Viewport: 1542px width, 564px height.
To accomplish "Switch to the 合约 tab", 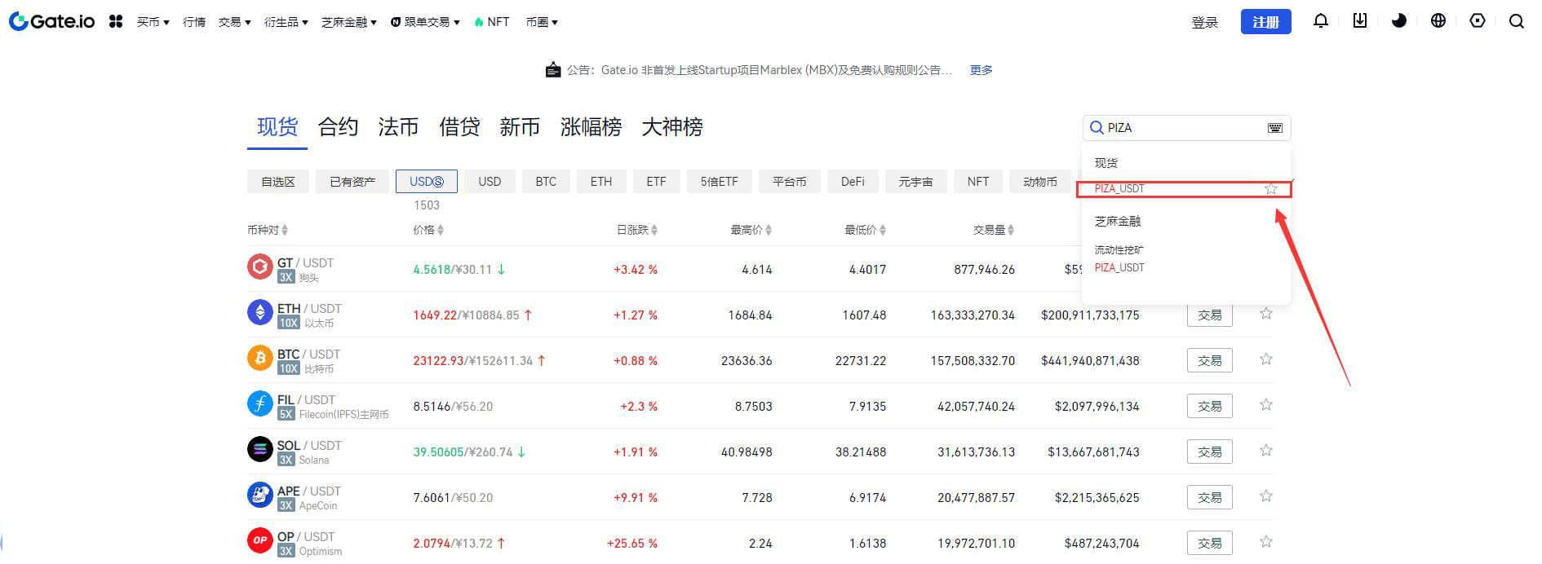I will (338, 127).
